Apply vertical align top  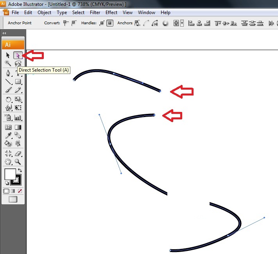(218, 23)
